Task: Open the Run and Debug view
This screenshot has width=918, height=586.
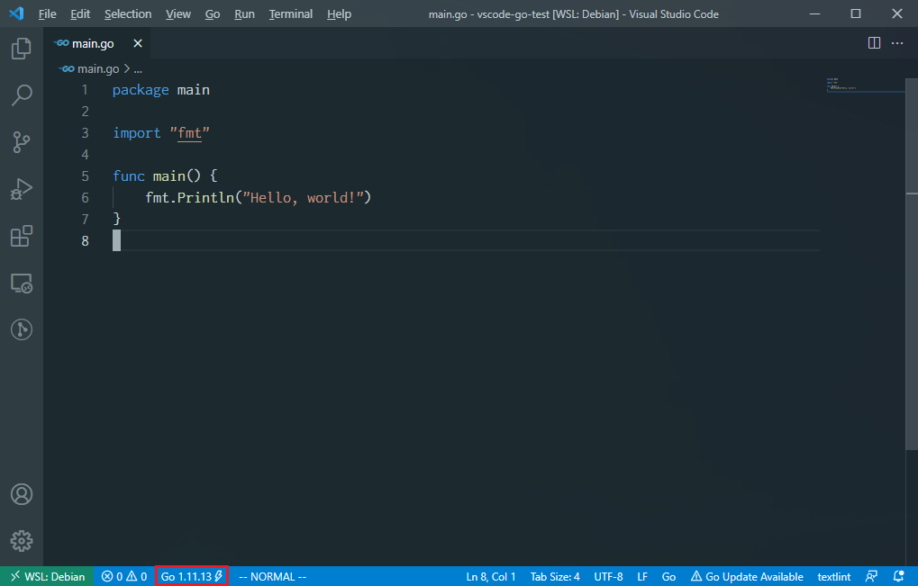Action: pyautogui.click(x=22, y=189)
